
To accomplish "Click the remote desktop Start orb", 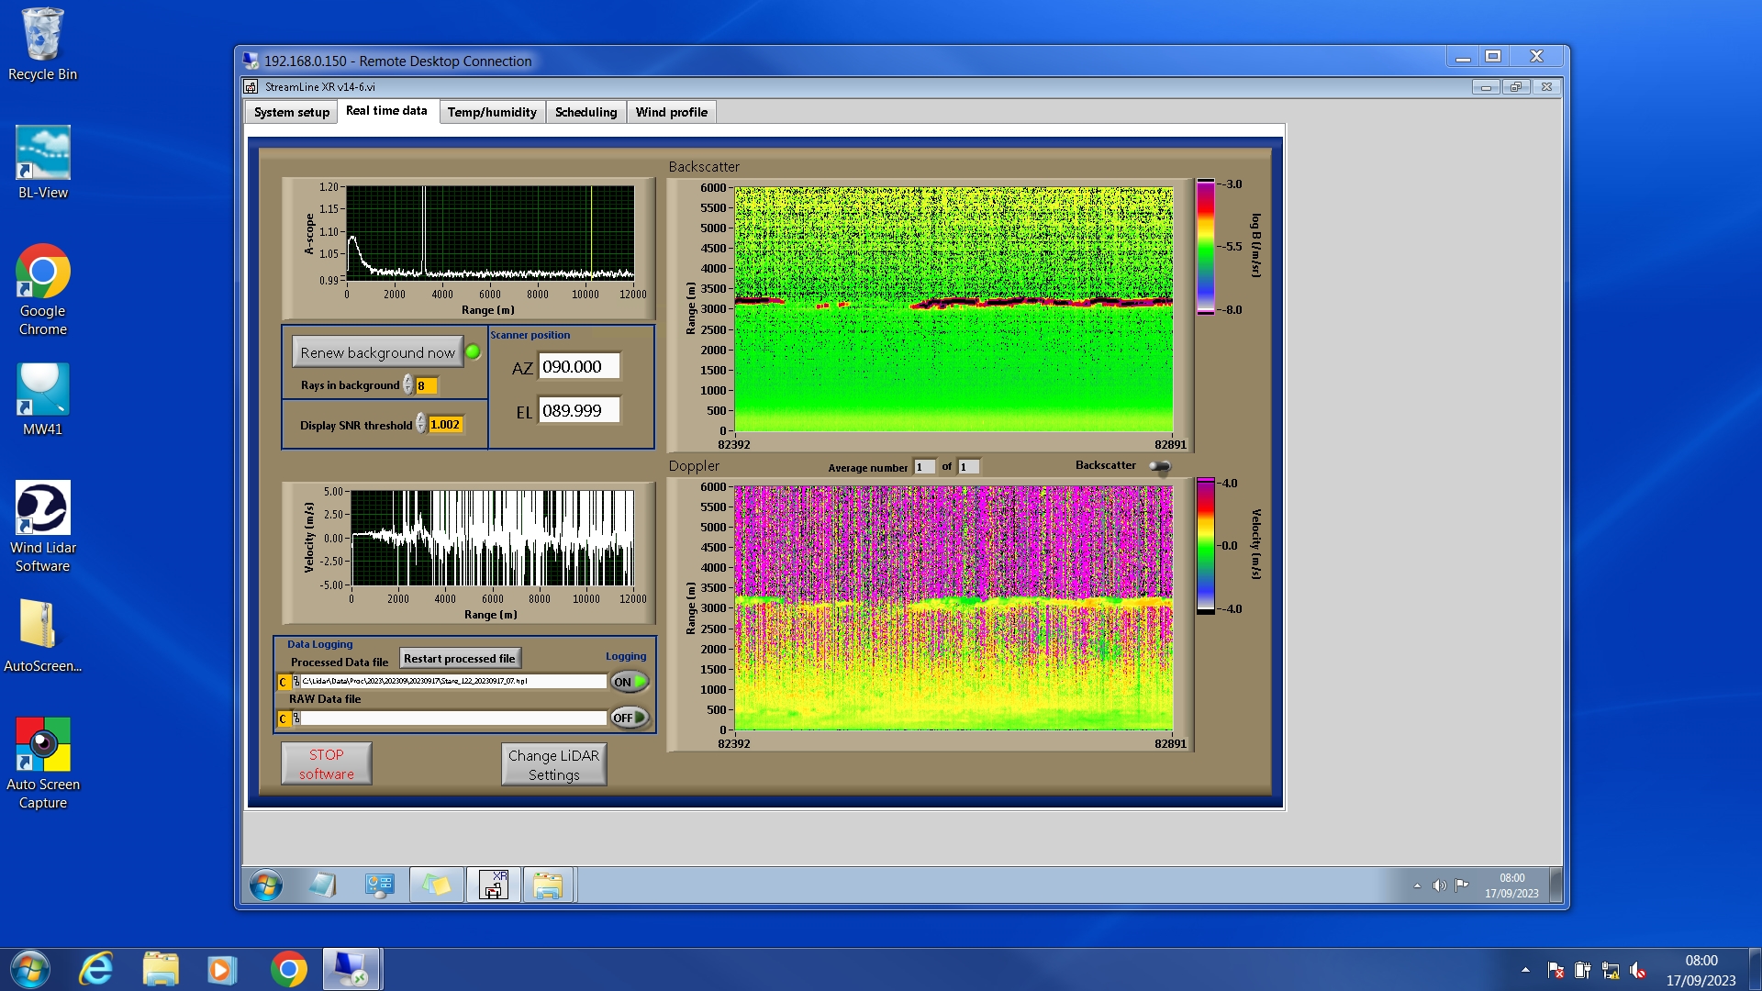I will 266,885.
